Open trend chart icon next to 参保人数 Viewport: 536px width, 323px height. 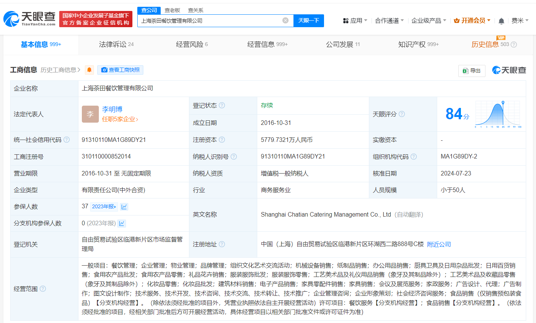tap(124, 206)
